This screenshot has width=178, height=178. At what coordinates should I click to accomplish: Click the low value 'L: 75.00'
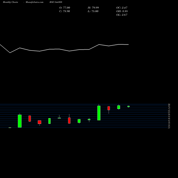[93, 11]
